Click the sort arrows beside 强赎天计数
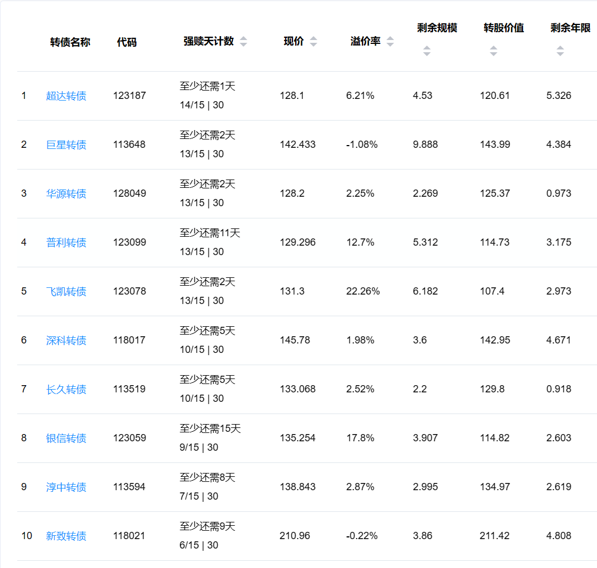Screen dimensions: 597x568 pos(243,42)
